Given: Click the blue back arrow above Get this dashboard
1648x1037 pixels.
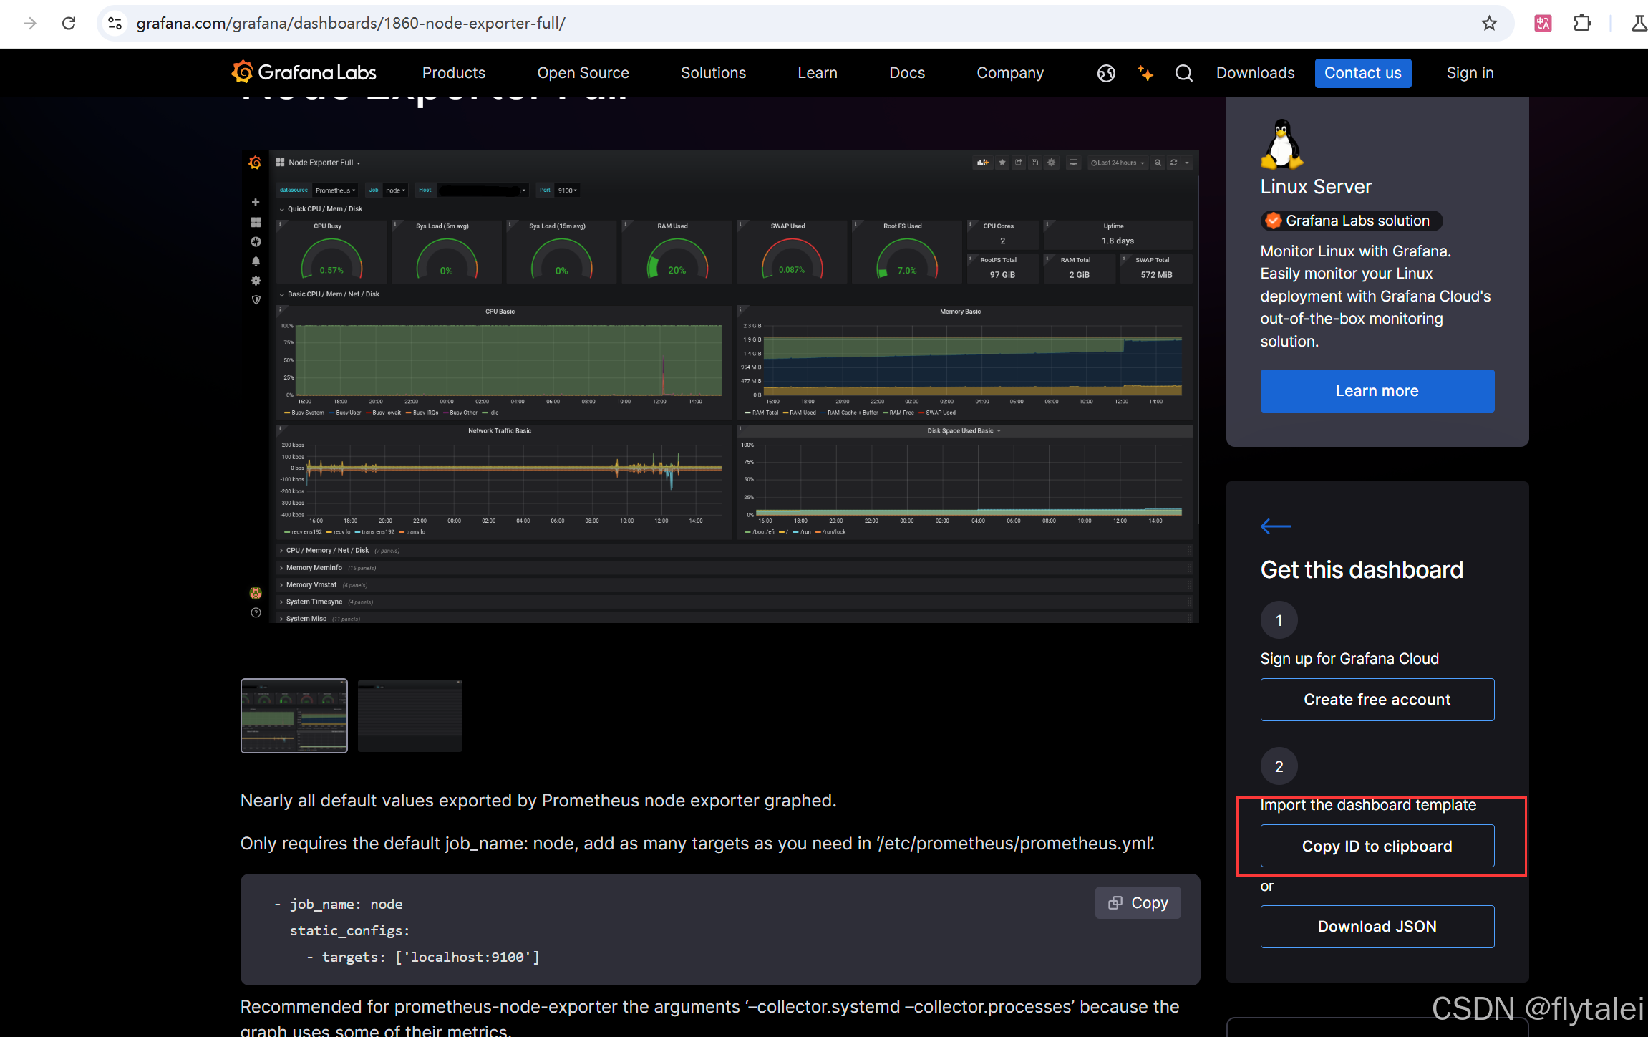Looking at the screenshot, I should click(x=1275, y=526).
